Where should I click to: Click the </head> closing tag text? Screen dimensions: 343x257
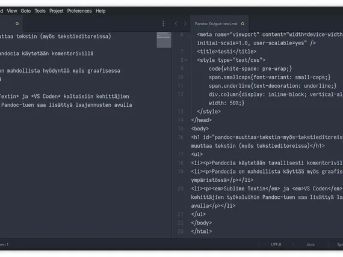[201, 120]
